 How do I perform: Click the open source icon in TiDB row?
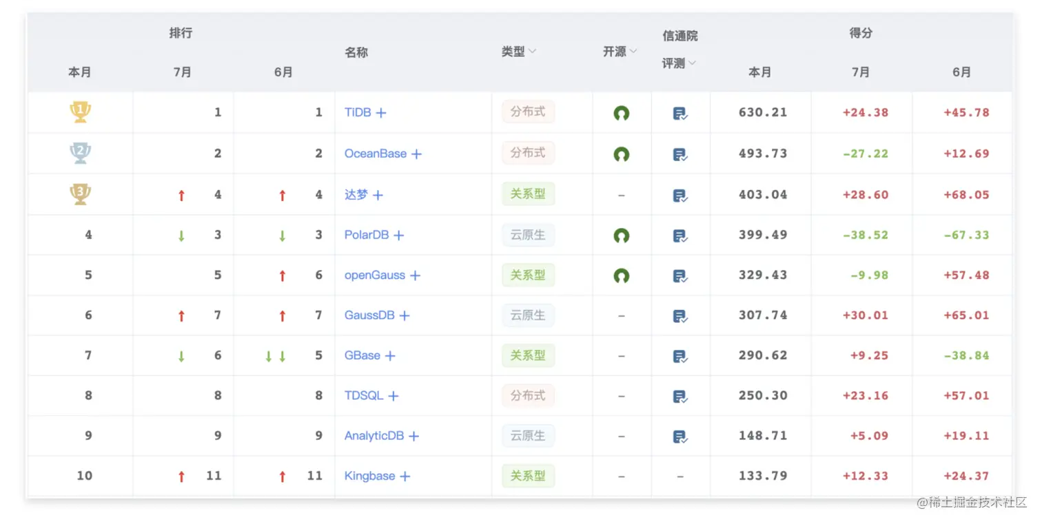[622, 114]
